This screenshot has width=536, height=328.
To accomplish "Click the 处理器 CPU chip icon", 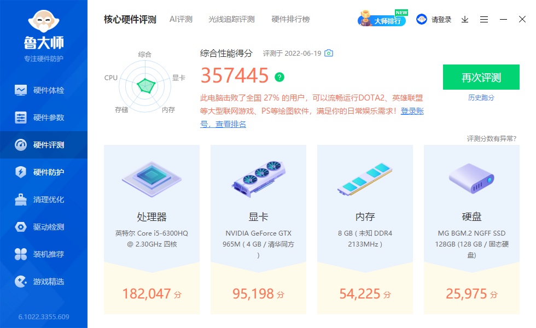I will (152, 179).
